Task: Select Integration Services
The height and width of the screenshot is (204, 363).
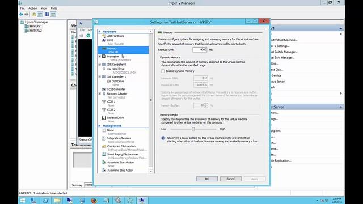Action: 119,138
